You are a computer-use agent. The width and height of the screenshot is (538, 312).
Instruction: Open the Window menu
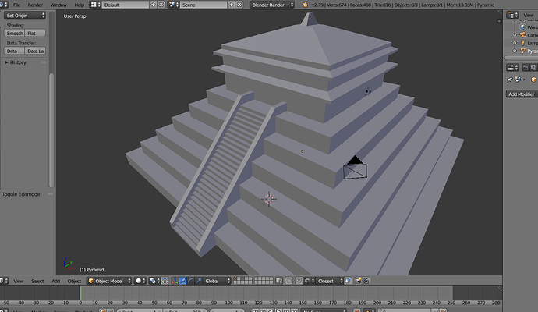tap(58, 5)
